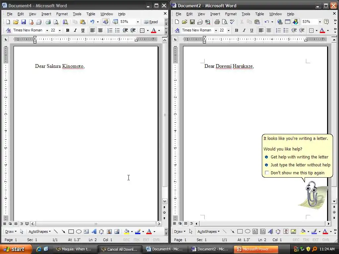The width and height of the screenshot is (339, 254).
Task: Toggle Center alignment in Document2 window
Action: click(269, 30)
